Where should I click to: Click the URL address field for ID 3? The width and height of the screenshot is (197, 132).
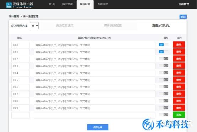(x=95, y=66)
